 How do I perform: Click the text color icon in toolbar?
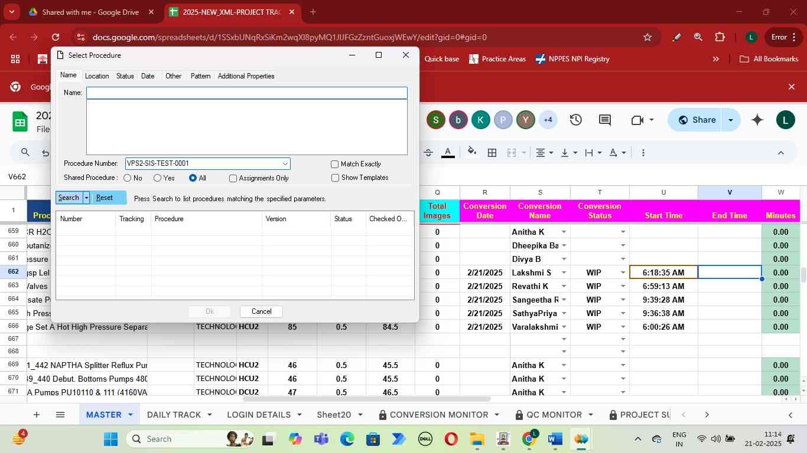tap(448, 153)
